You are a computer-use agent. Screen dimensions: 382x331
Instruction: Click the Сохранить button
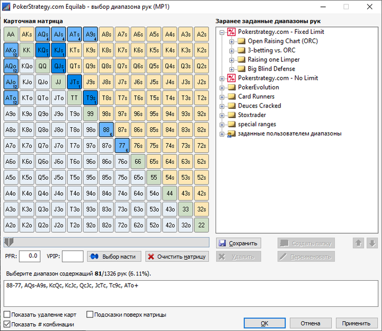[x=238, y=243]
